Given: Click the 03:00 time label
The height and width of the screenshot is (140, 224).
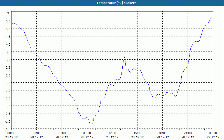Looking at the screenshot, I should click(37, 133).
